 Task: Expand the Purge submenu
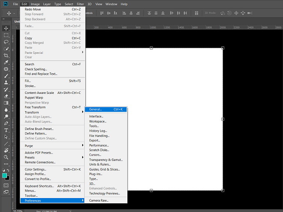(x=52, y=146)
